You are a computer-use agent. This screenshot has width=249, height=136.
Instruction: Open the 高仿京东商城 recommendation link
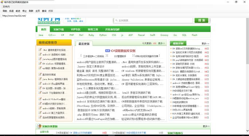click(x=49, y=74)
